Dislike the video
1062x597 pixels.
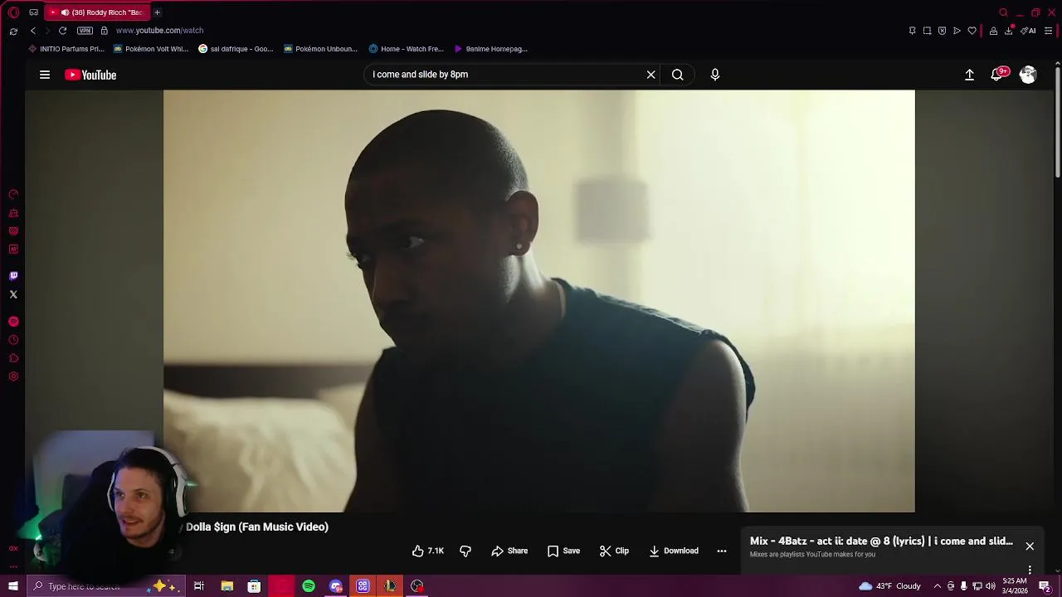click(465, 551)
